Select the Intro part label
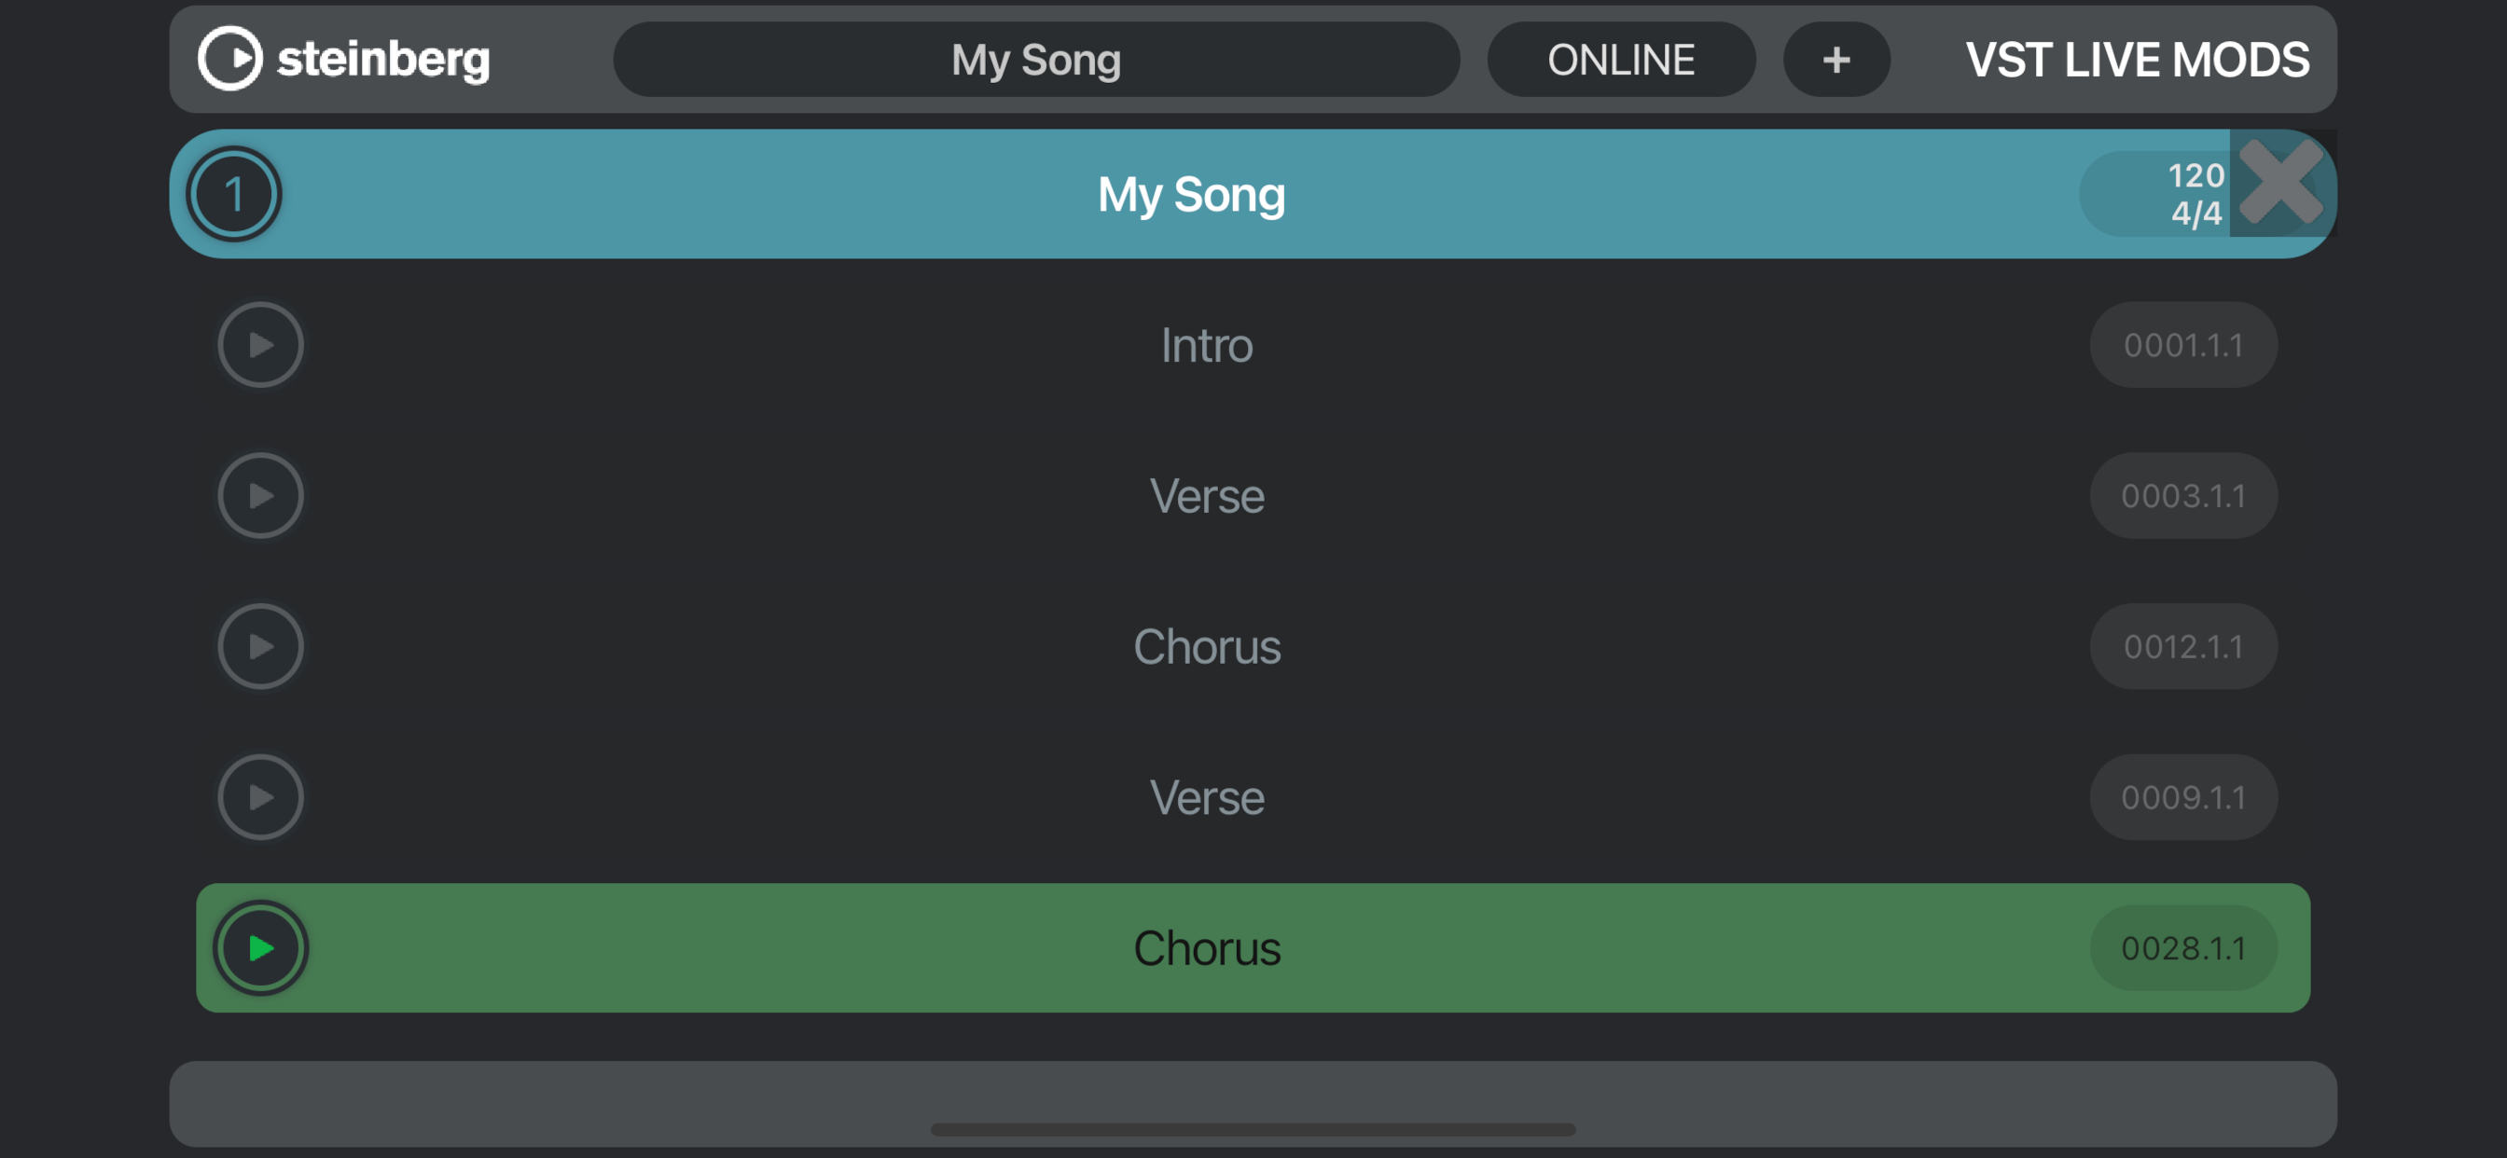2507x1158 pixels. coord(1206,344)
